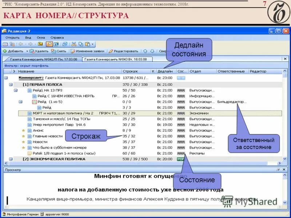This screenshot has width=291, height=218.
Task: Click the Снять button
Action: [x=59, y=51]
